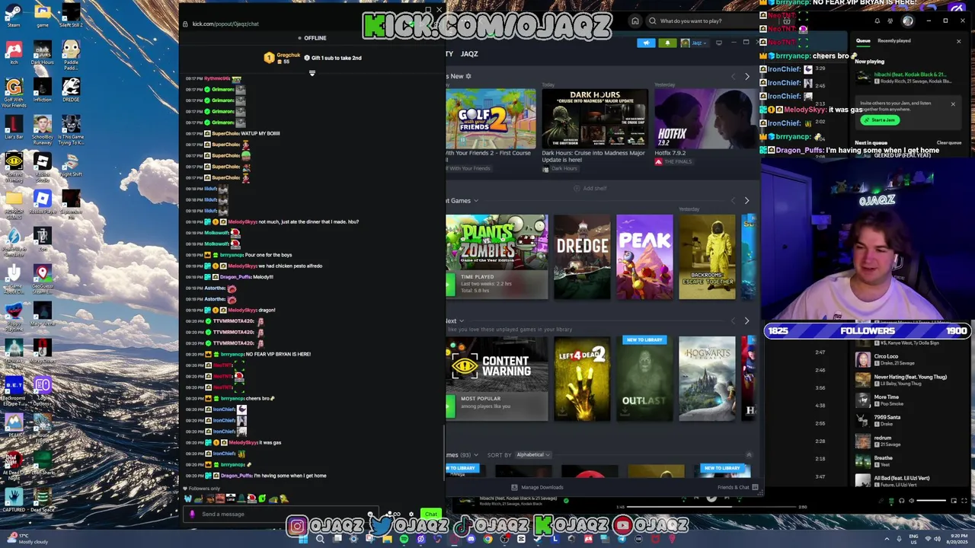Viewport: 975px width, 548px height.
Task: Select the Liar's Bar desktop icon
Action: pyautogui.click(x=14, y=127)
